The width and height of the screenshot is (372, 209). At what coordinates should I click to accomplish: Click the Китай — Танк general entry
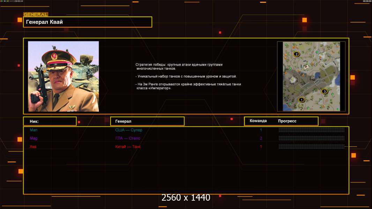pos(128,147)
